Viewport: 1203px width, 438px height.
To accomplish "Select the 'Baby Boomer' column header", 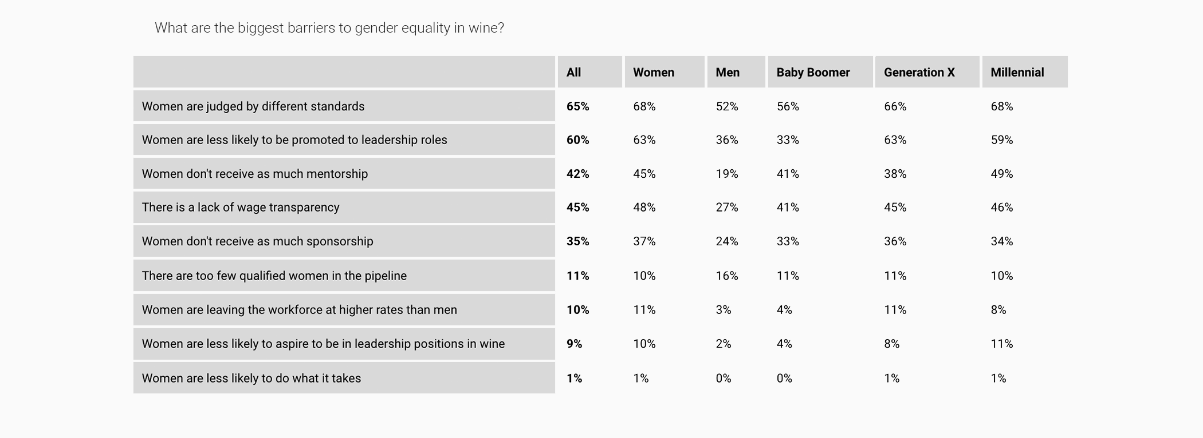I will [820, 72].
